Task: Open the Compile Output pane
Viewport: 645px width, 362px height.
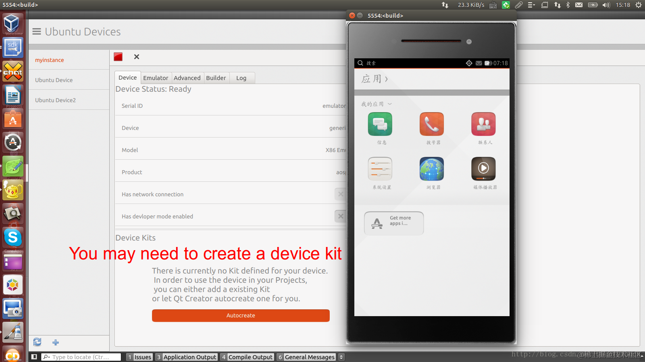Action: click(x=247, y=357)
